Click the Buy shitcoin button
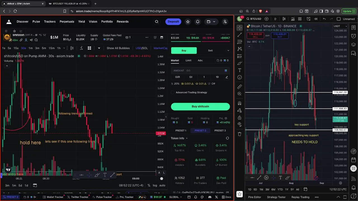 (x=200, y=106)
